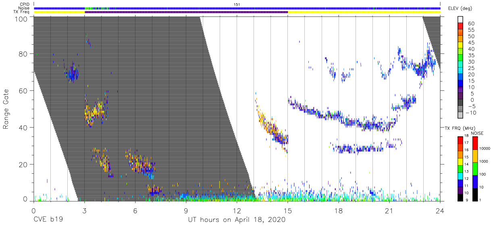This screenshot has width=495, height=228.
Task: Click the 'NOISE' colorbar label
Action: click(477, 133)
